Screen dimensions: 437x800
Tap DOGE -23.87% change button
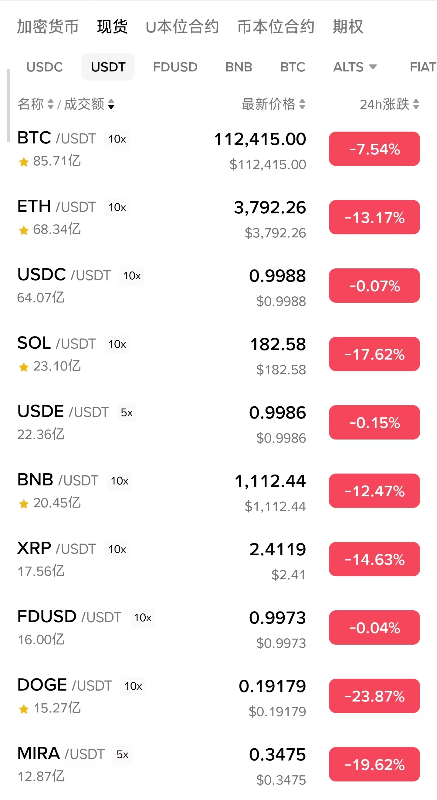(374, 696)
